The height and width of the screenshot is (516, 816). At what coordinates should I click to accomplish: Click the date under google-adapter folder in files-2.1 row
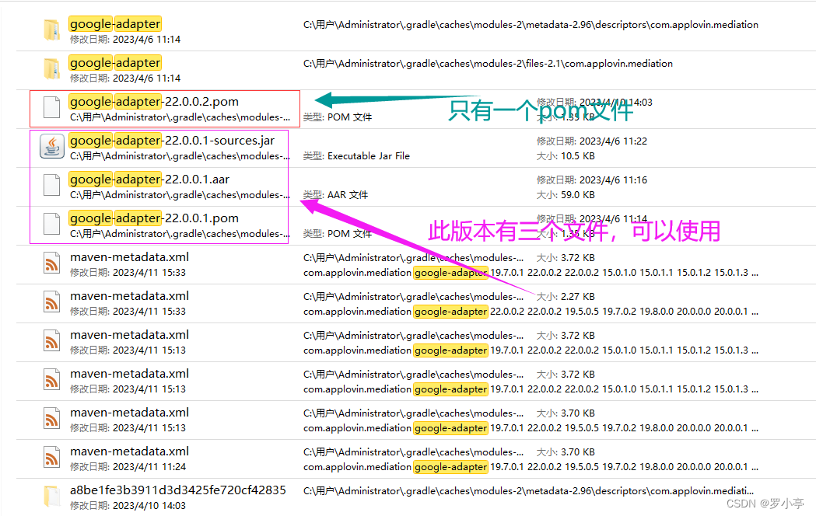[x=146, y=78]
